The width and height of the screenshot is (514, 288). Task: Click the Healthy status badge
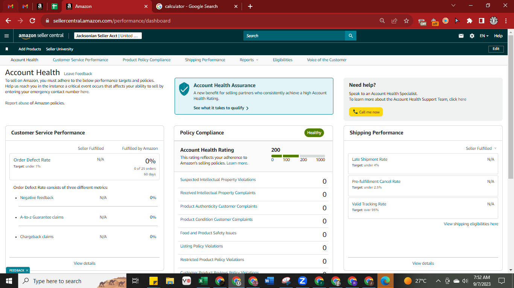(314, 133)
